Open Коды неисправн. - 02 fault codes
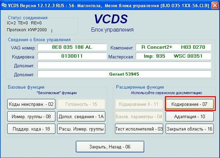The height and width of the screenshot is (158, 220). 31,104
